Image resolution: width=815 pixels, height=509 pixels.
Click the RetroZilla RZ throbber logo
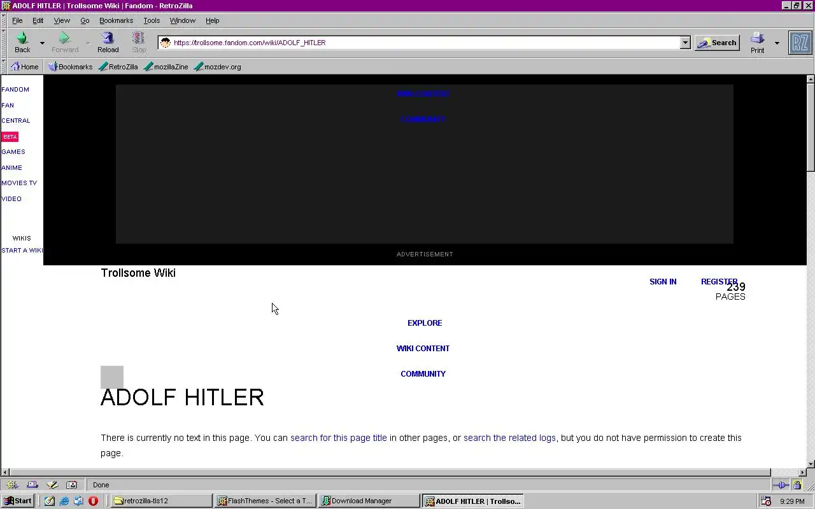[x=800, y=43]
